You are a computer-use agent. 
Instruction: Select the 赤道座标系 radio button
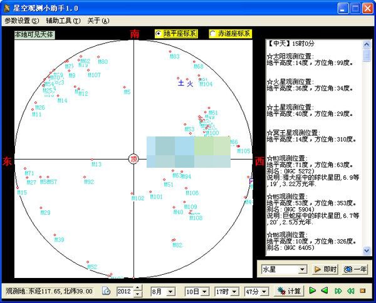[213, 33]
